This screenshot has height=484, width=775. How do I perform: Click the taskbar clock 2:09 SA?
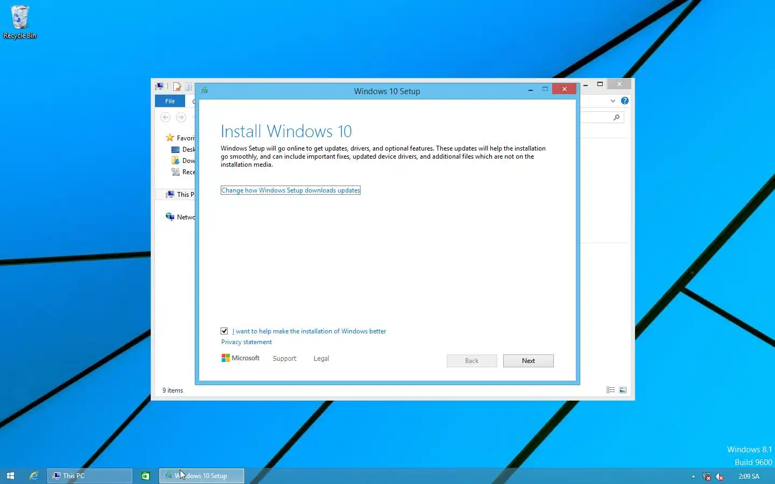pyautogui.click(x=749, y=476)
